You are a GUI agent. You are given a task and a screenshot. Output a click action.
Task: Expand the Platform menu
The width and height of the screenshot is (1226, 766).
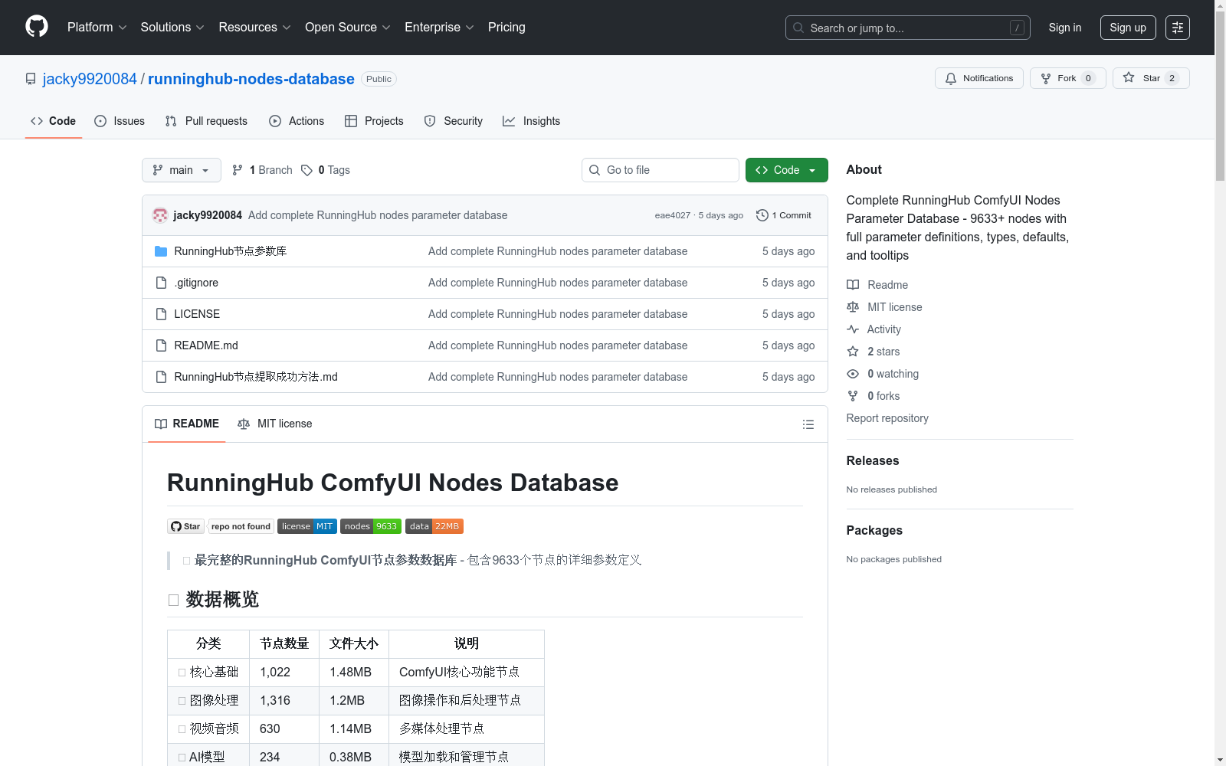(97, 28)
